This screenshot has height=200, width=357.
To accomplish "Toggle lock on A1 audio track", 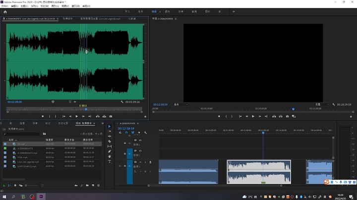I will (x=125, y=166).
